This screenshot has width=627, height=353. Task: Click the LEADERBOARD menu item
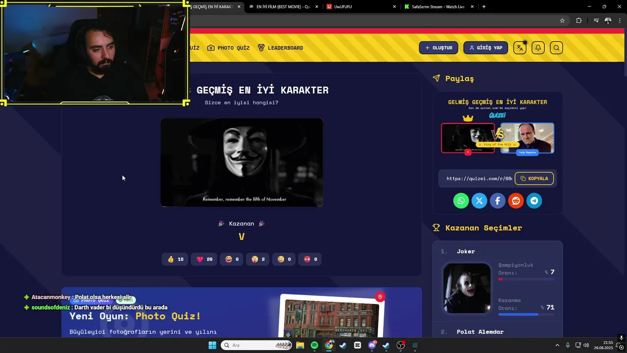[x=280, y=48]
